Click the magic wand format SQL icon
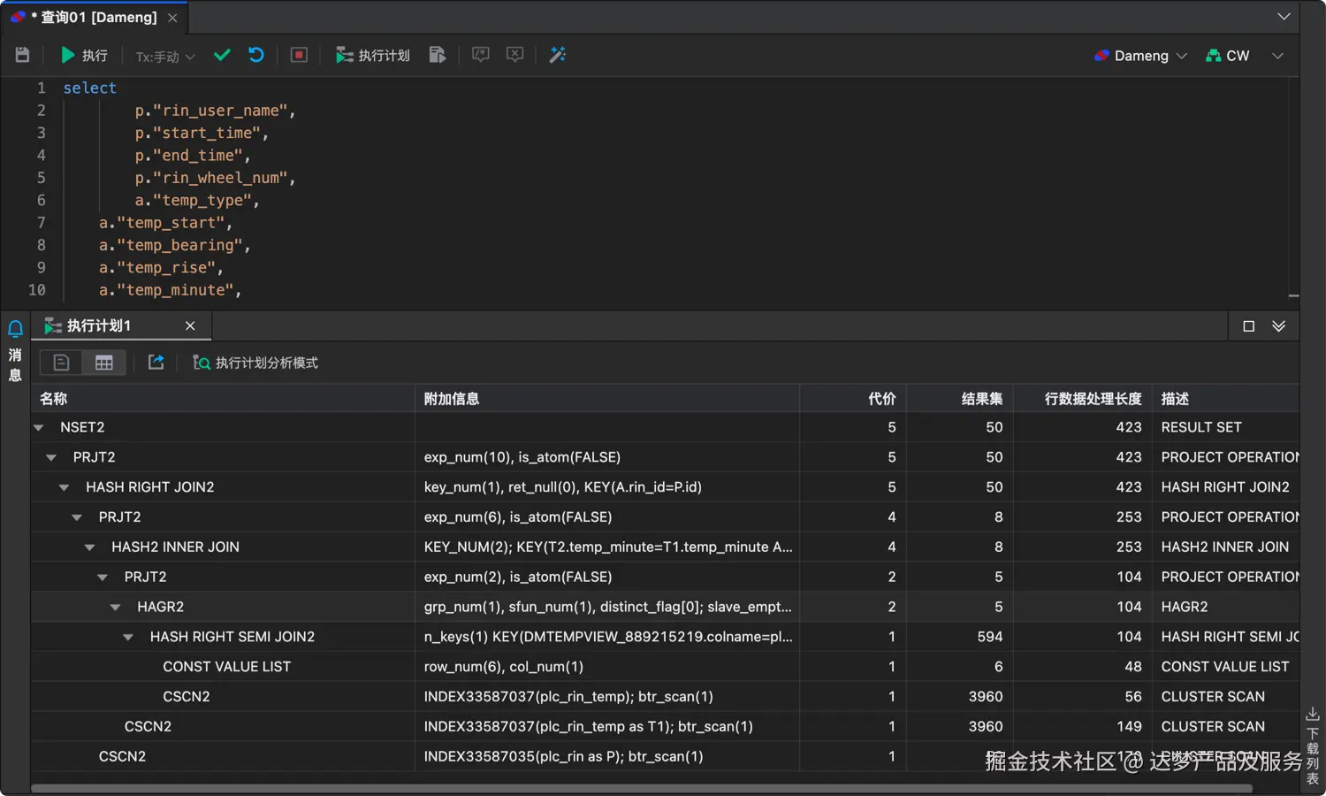The image size is (1326, 796). [558, 55]
